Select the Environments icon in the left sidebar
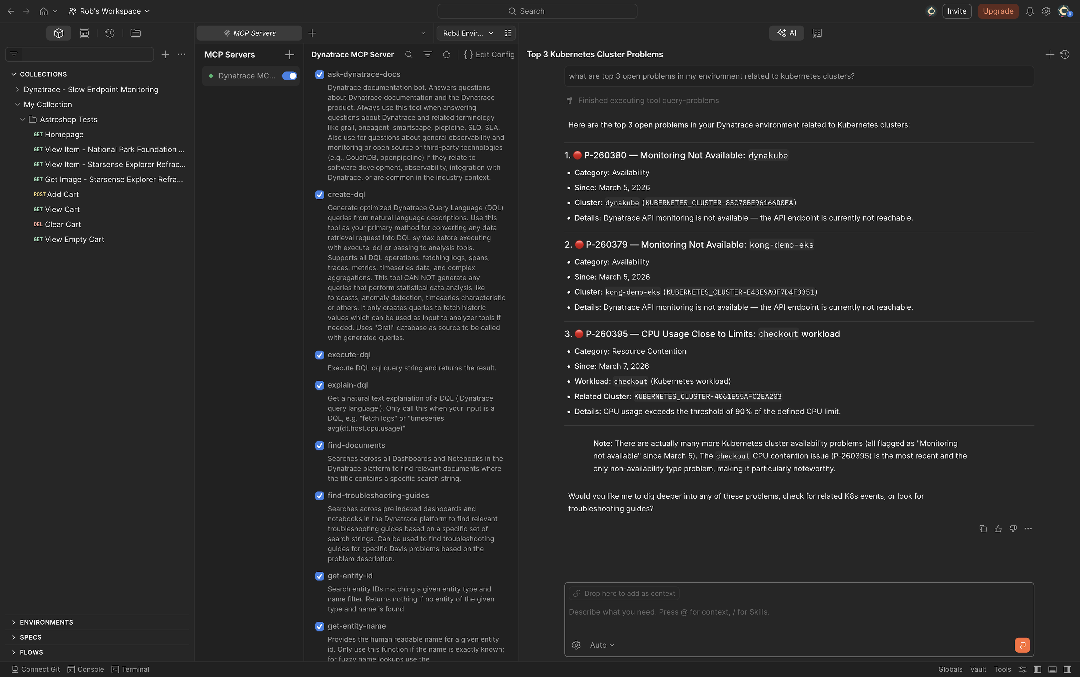 tap(84, 33)
